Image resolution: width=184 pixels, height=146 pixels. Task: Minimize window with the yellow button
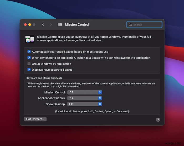pos(30,24)
